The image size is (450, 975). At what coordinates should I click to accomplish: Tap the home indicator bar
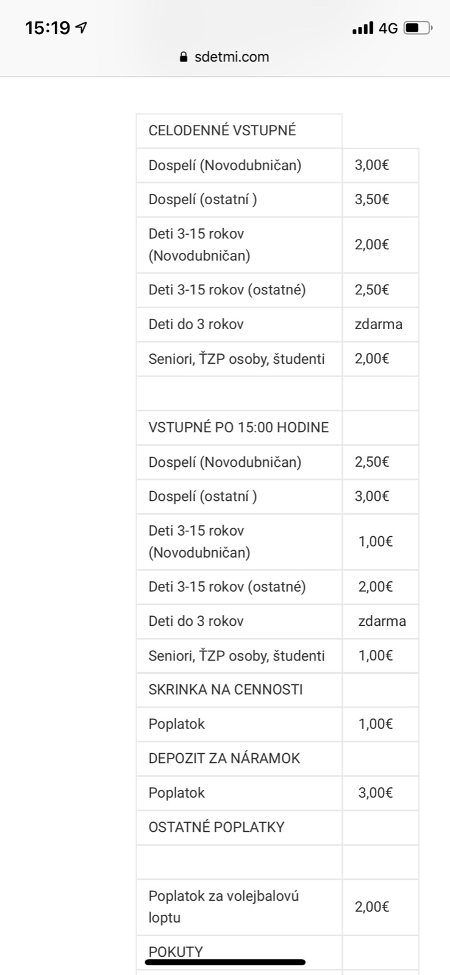point(225,962)
